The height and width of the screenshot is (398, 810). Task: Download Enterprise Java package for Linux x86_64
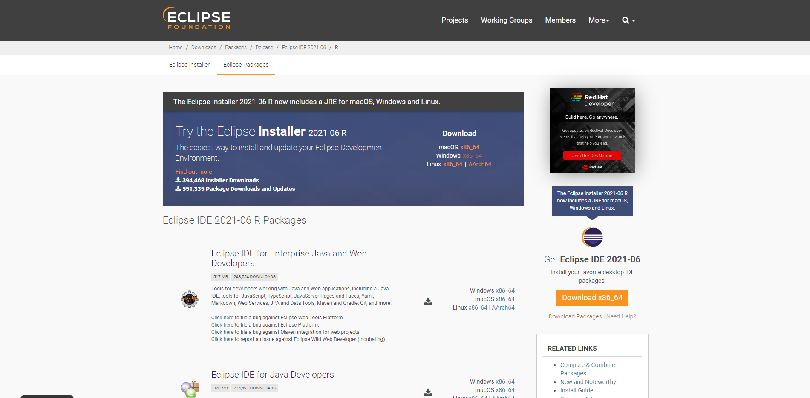pyautogui.click(x=478, y=307)
